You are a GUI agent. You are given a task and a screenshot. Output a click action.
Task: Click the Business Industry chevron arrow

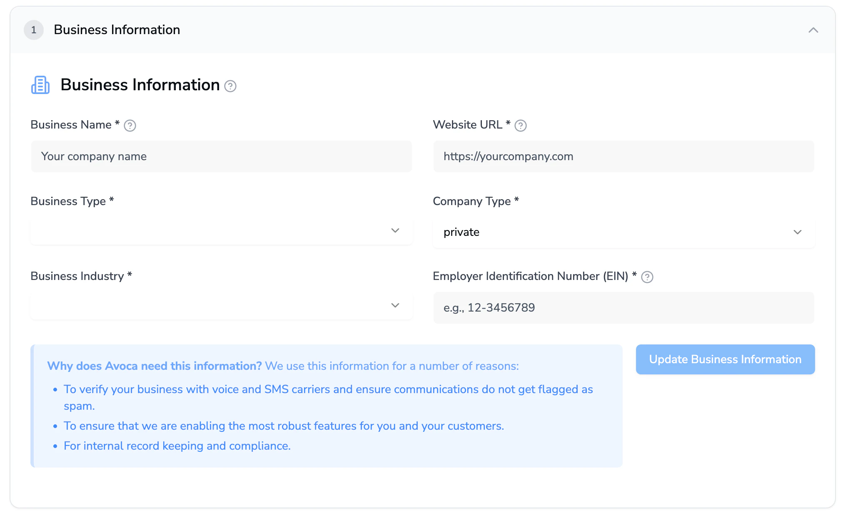(x=395, y=305)
